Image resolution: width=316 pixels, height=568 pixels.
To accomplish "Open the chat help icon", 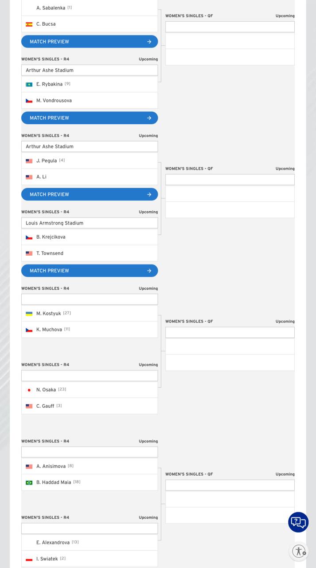I will pos(298,522).
